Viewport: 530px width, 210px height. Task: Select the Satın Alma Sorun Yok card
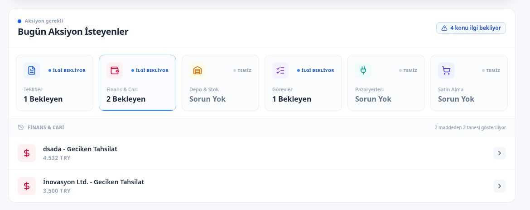click(469, 83)
